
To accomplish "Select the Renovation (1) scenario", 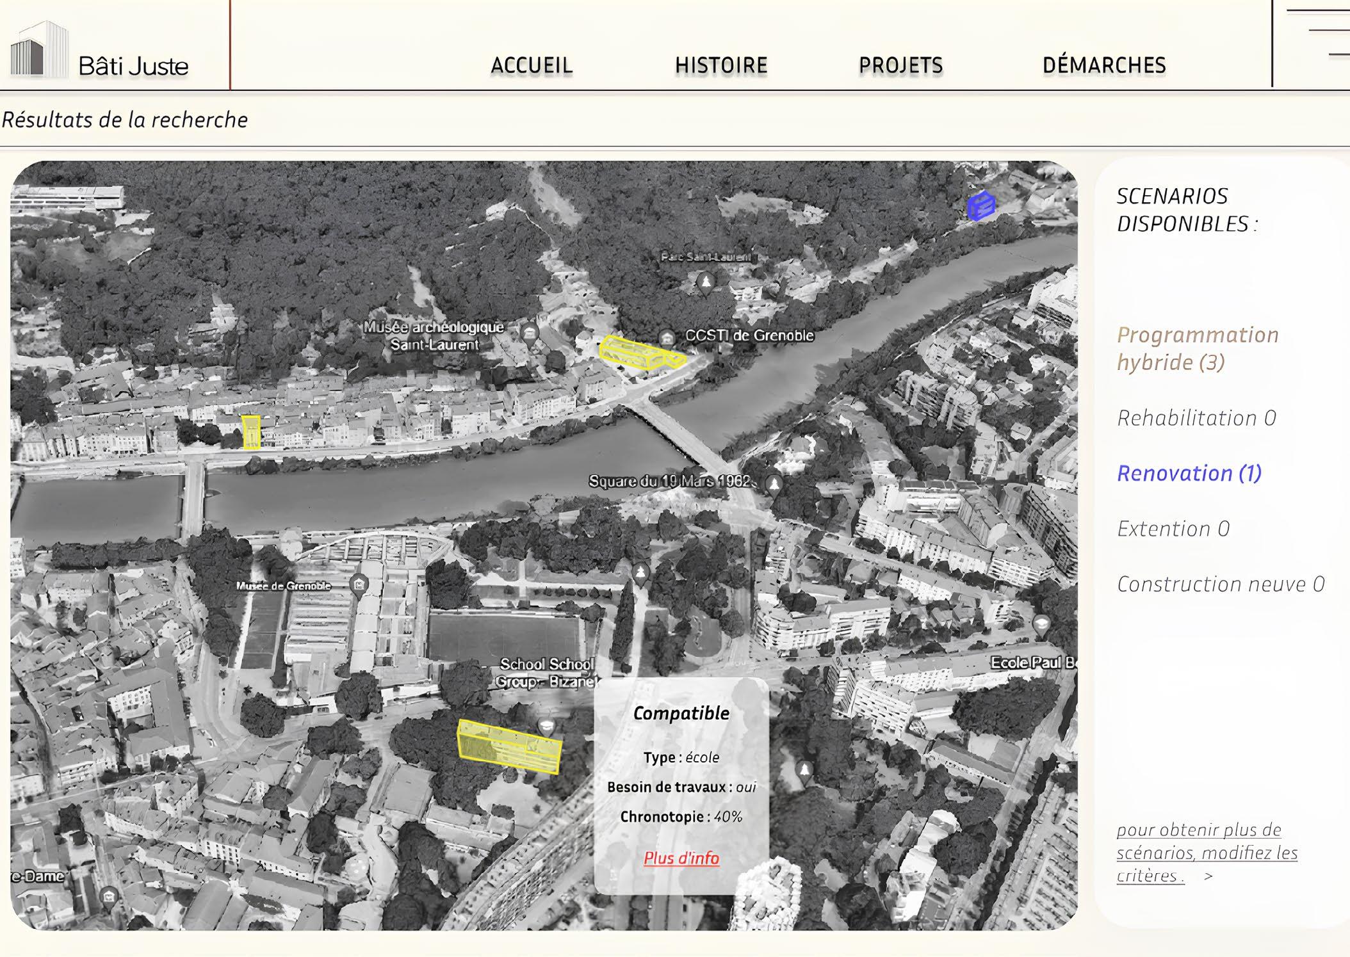I will pyautogui.click(x=1189, y=473).
